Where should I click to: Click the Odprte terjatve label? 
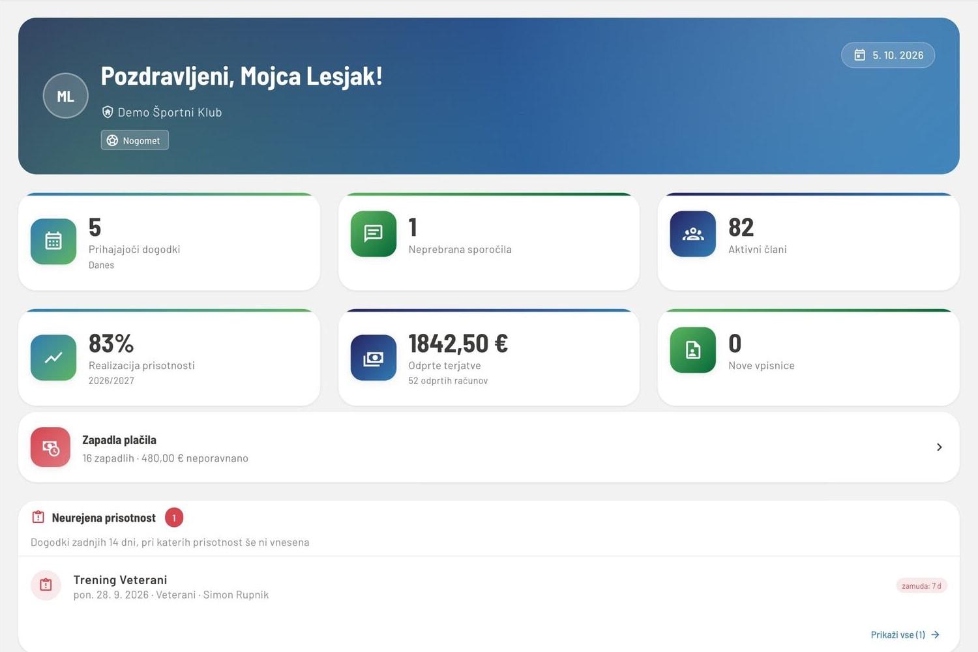pyautogui.click(x=445, y=366)
